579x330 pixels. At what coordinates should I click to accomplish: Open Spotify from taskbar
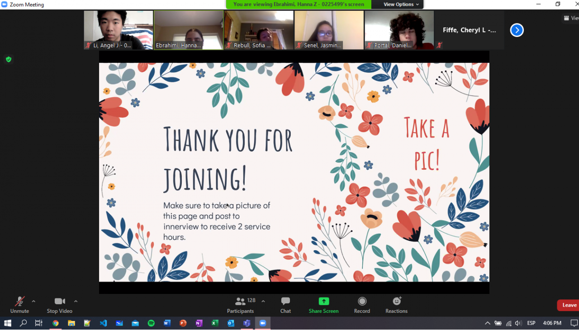pyautogui.click(x=151, y=323)
